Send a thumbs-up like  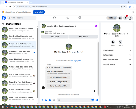tap(97, 100)
